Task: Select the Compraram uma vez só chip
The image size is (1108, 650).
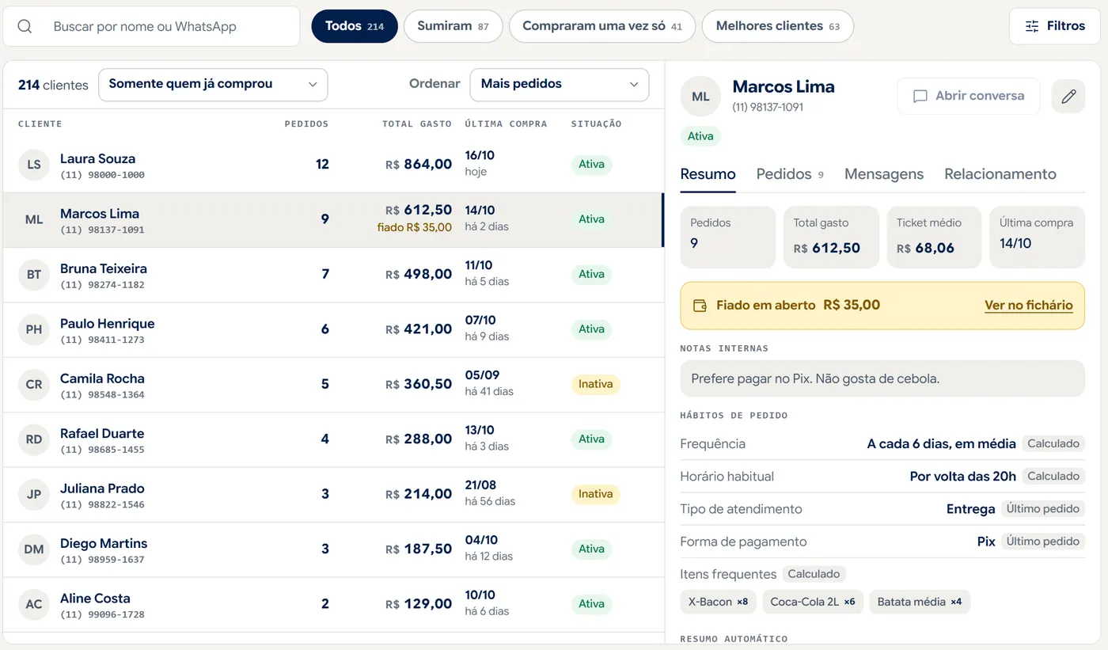Action: (602, 26)
